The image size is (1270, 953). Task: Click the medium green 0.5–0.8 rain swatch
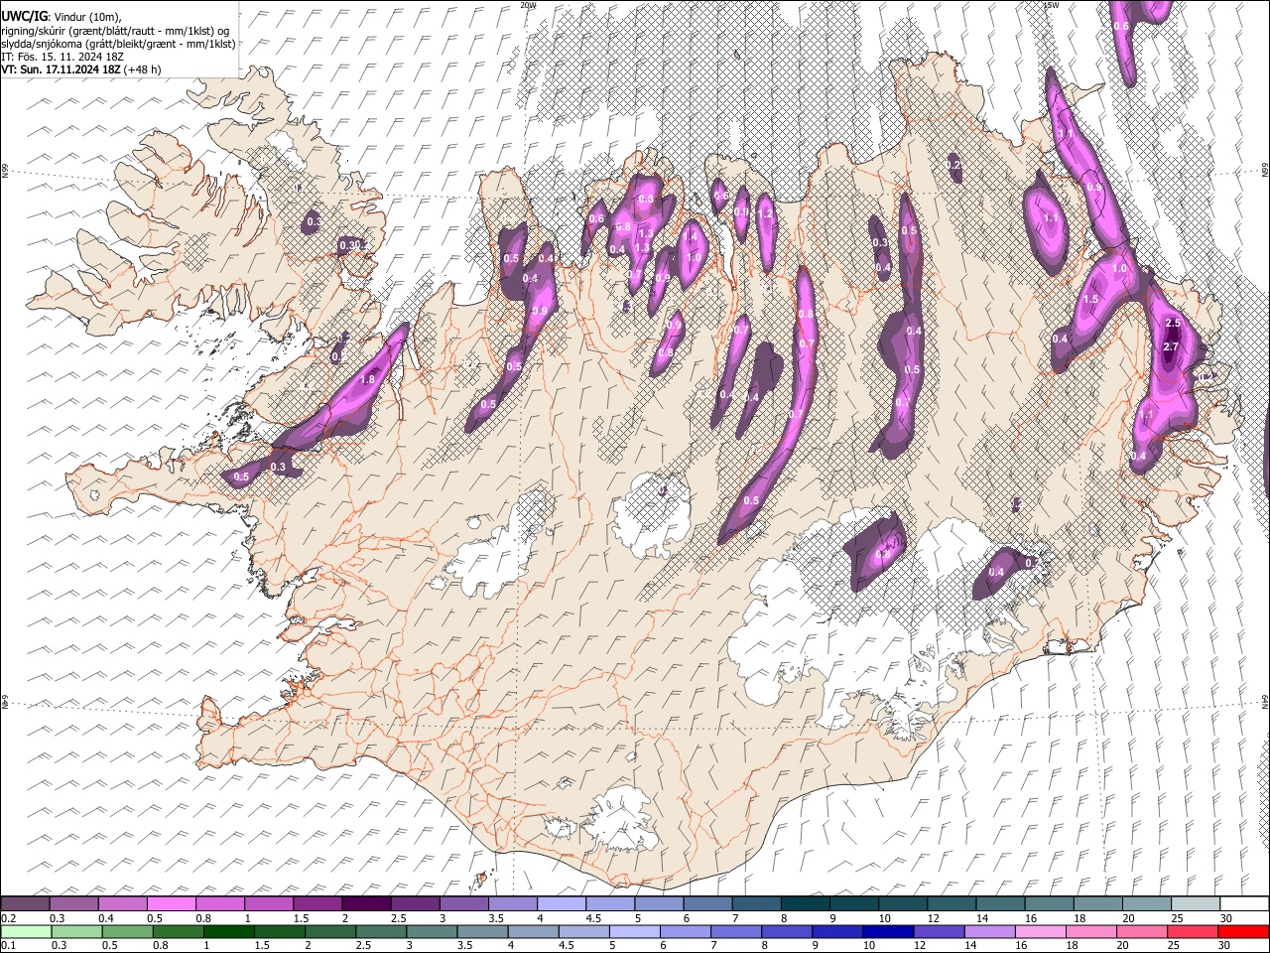pyautogui.click(x=127, y=932)
